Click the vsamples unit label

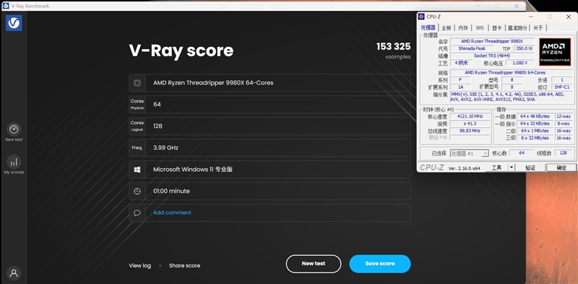[398, 57]
